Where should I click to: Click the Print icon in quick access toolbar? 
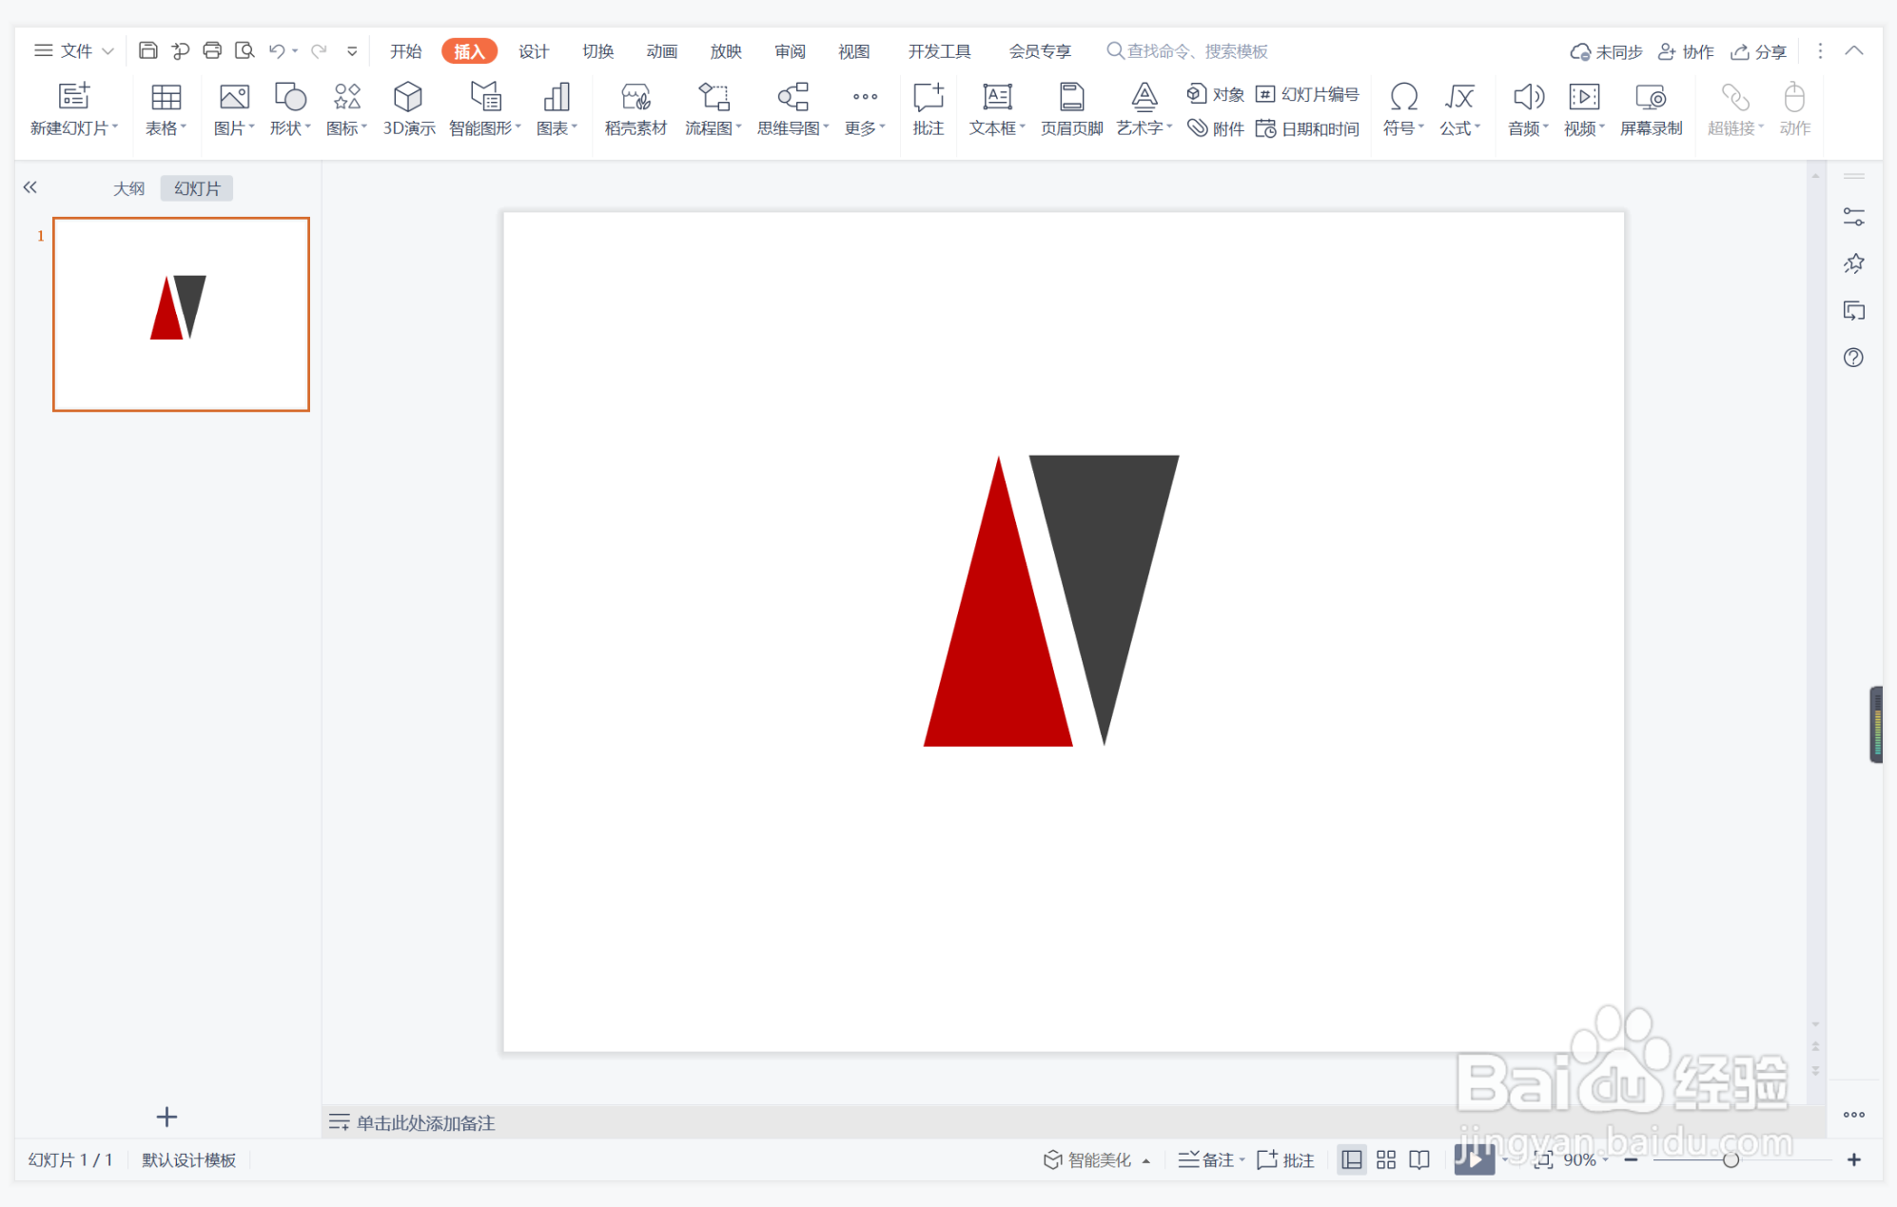pyautogui.click(x=212, y=50)
